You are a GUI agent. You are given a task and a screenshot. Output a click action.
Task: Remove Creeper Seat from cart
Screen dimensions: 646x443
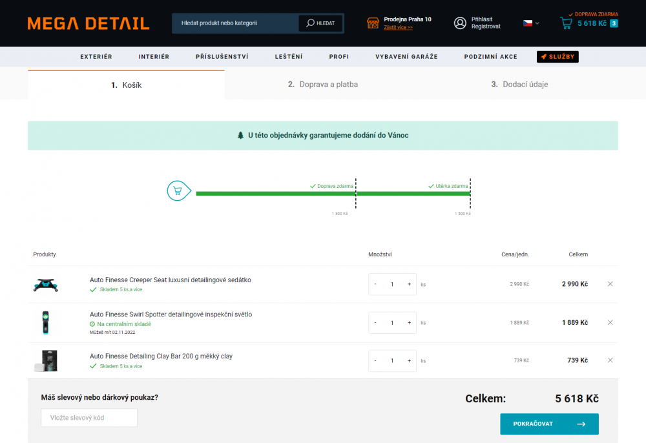610,284
